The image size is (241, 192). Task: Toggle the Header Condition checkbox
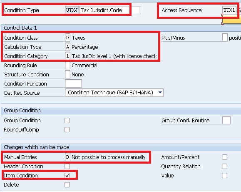pos(67,166)
